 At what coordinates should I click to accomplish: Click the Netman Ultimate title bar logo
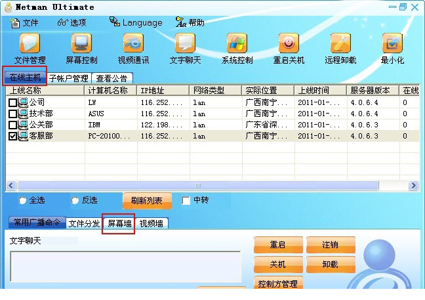[9, 7]
